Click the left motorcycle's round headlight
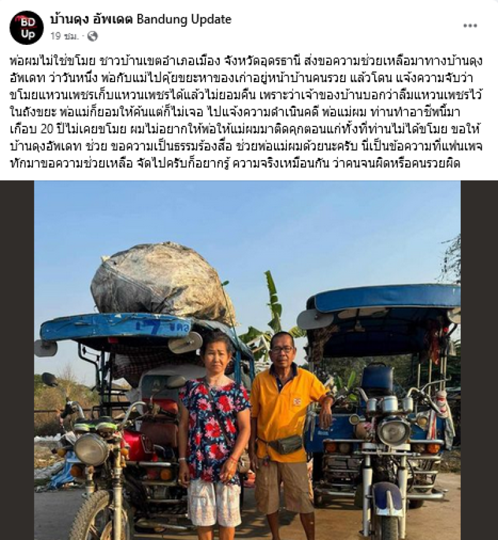The image size is (498, 540). point(92,450)
